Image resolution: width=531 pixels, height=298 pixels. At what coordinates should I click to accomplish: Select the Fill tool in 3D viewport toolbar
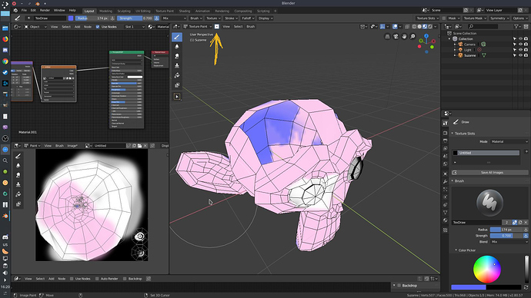point(177,75)
